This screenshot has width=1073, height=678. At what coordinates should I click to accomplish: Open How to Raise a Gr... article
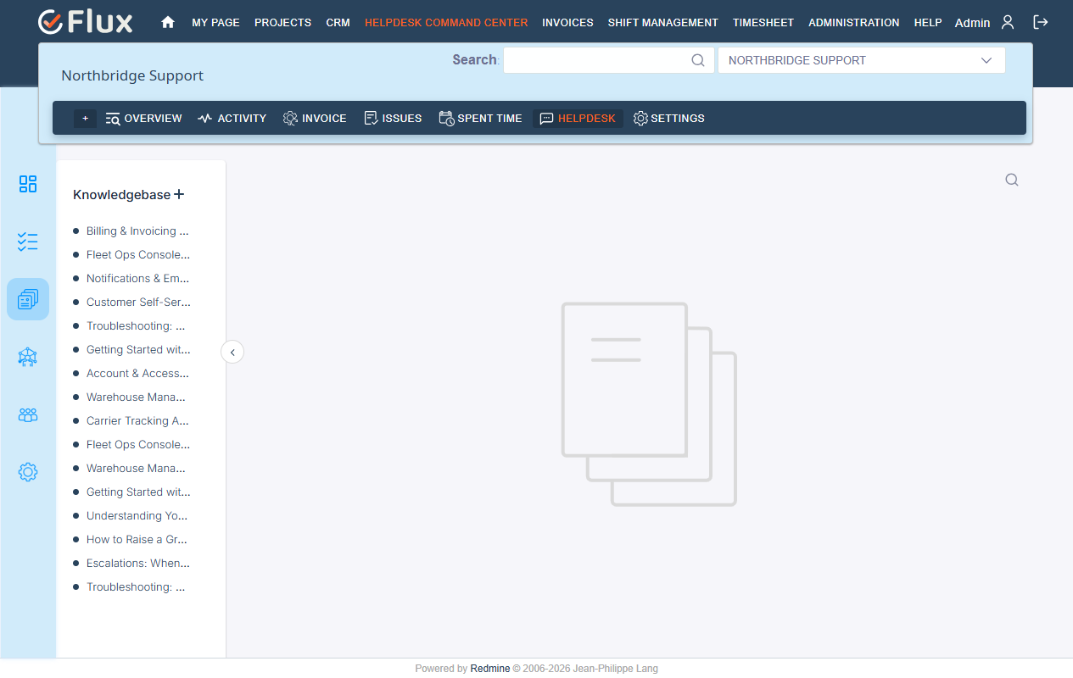[137, 539]
